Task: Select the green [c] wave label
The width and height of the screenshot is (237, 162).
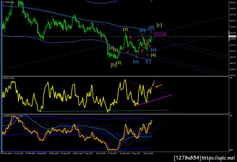Action: (159, 25)
